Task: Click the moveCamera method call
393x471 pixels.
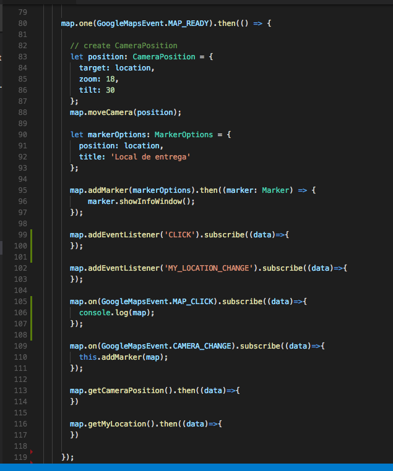Action: 110,112
